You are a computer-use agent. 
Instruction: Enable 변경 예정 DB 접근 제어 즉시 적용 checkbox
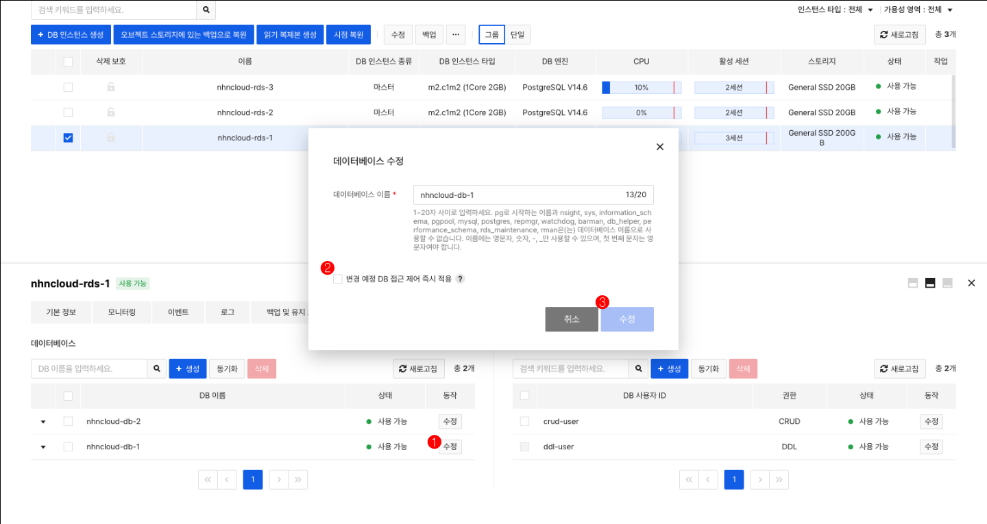click(337, 279)
